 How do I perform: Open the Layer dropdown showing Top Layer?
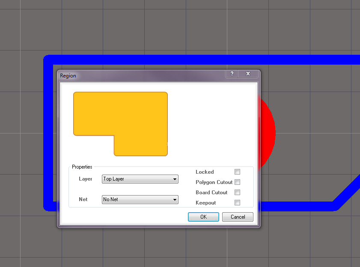tap(140, 179)
